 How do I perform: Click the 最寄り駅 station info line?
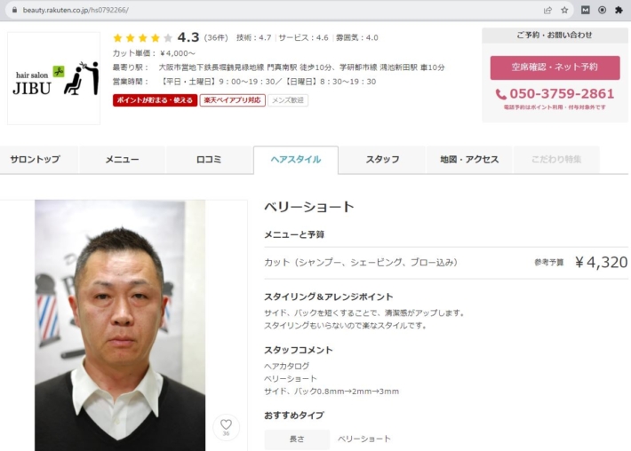coord(278,67)
